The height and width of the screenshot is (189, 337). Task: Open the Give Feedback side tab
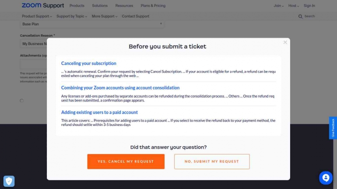333,128
